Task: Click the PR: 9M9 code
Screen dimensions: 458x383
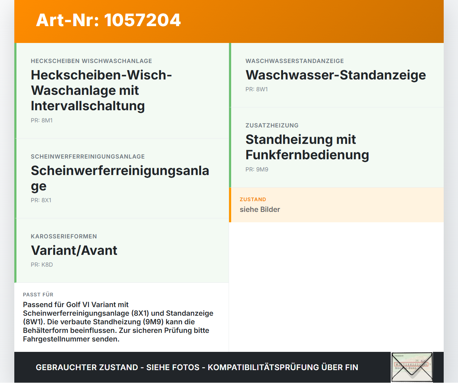Action: coord(257,170)
